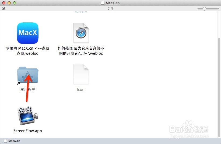
Task: Adjust the icon size slider knob
Action: (x=204, y=9)
